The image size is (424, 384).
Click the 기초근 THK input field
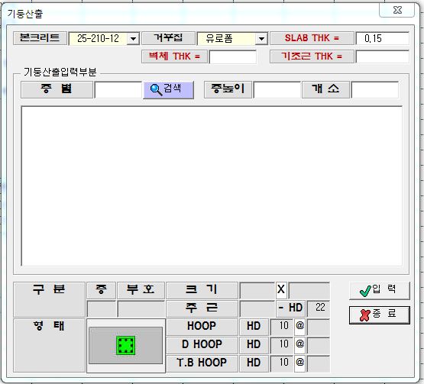(382, 56)
